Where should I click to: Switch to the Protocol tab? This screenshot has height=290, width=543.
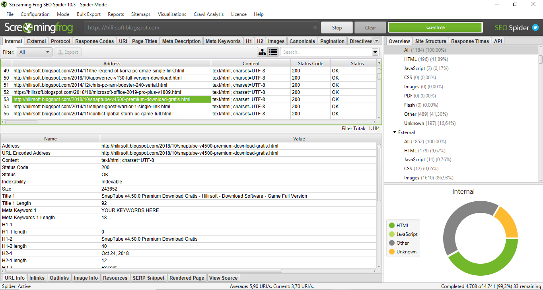61,41
